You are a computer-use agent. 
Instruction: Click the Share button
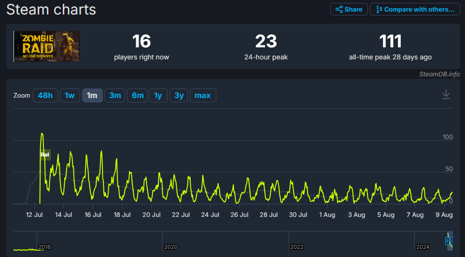coord(349,9)
